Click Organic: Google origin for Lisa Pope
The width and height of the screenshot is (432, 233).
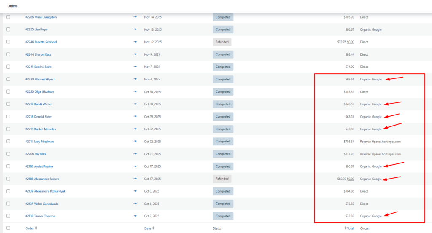(x=371, y=29)
